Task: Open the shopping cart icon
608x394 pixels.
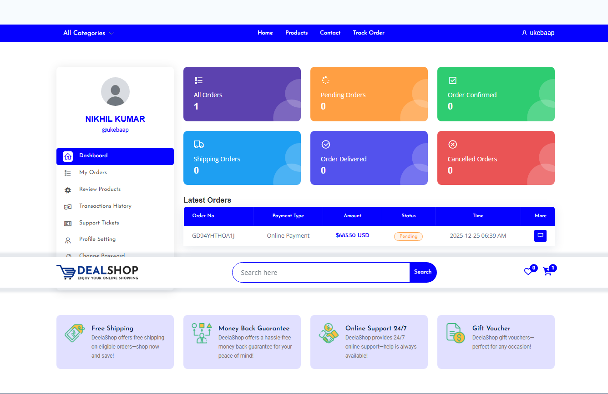Action: tap(547, 272)
